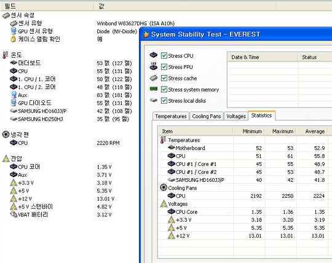Click the fan icon beside Cooling Fans in statistics
Screen dimensions: 332x263
tap(164, 187)
